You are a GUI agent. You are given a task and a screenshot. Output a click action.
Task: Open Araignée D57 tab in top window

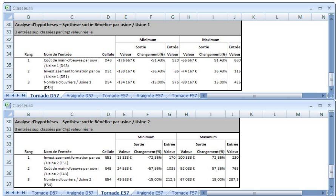pos(80,96)
